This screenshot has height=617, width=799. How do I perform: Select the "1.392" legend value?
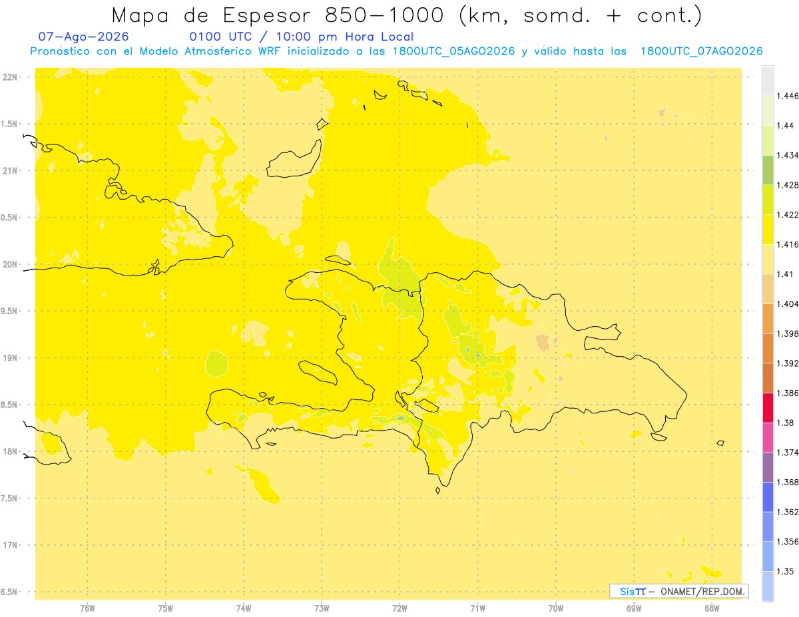[787, 363]
